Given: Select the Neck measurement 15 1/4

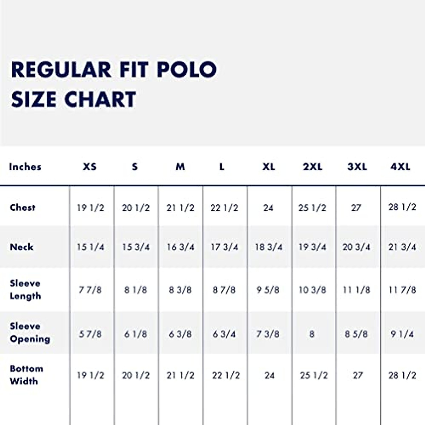Looking at the screenshot, I should tap(90, 247).
